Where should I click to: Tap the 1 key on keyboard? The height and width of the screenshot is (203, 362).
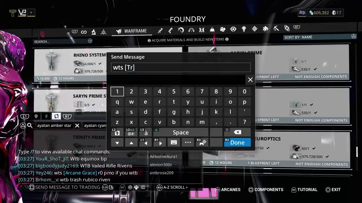(117, 91)
